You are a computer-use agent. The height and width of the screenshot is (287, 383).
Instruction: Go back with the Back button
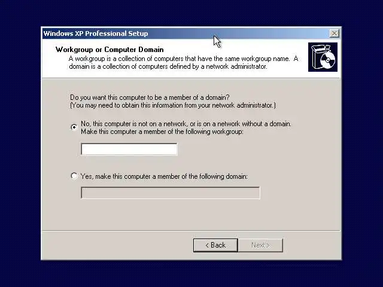[x=215, y=245]
